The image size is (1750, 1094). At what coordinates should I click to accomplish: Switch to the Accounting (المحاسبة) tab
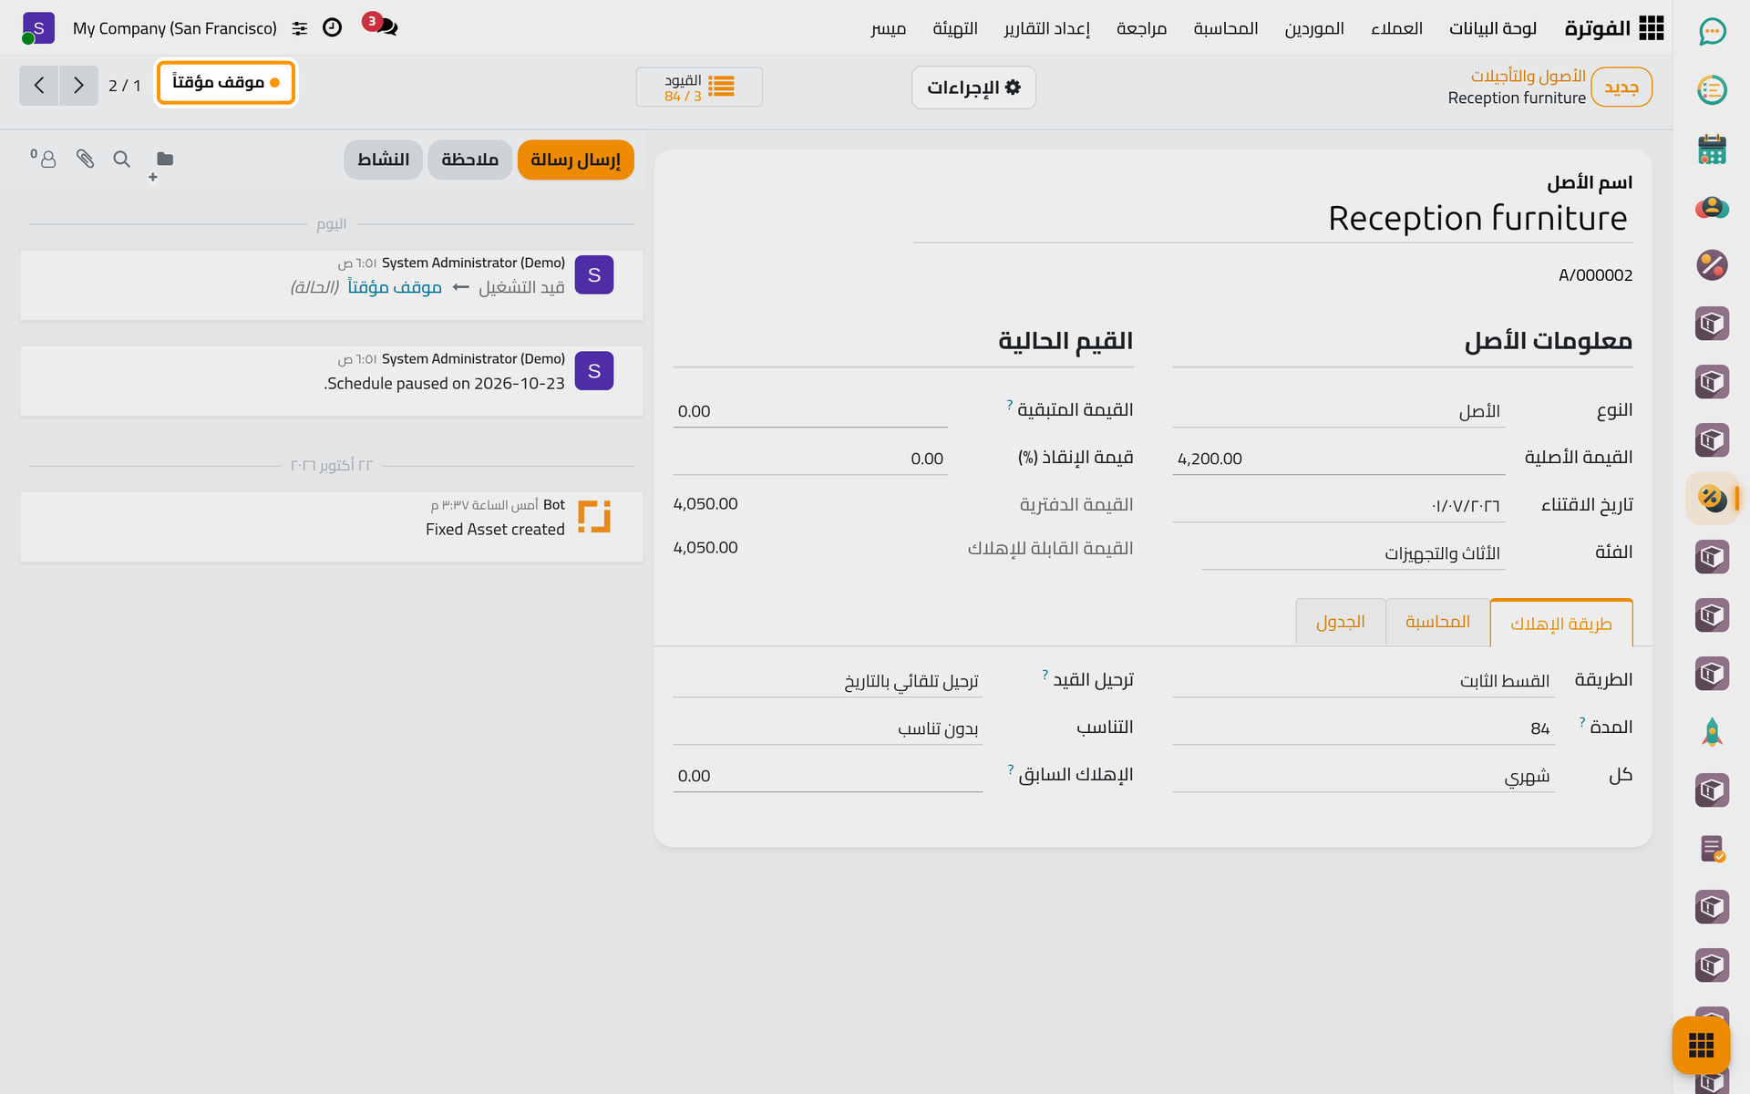tap(1437, 622)
